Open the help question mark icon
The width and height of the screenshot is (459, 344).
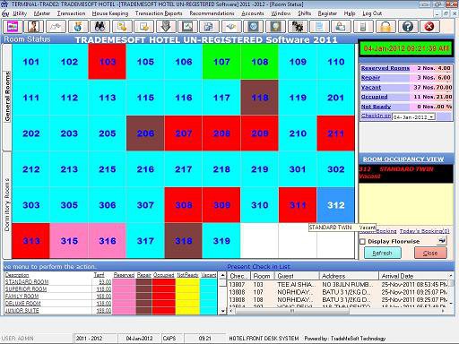coord(408,27)
